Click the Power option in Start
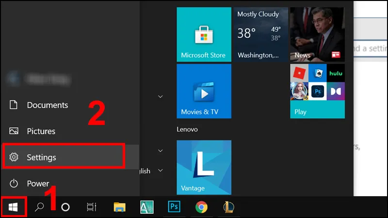The image size is (388, 218). point(38,184)
